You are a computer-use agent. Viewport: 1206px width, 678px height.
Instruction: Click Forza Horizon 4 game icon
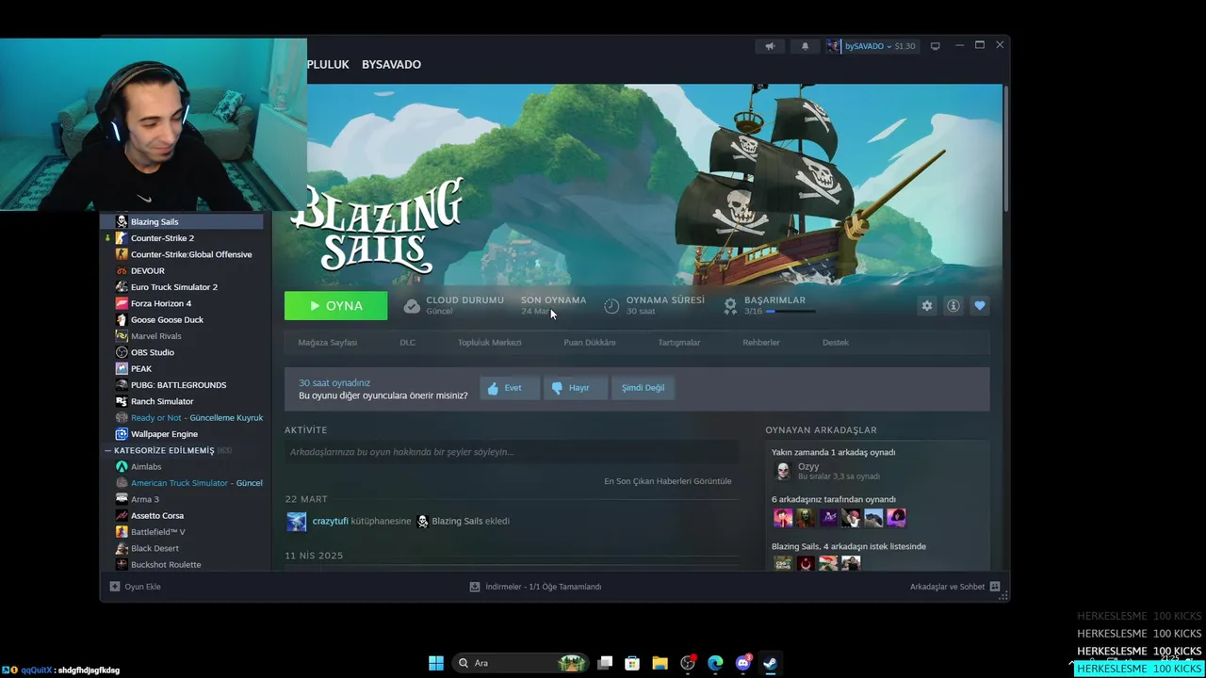click(122, 303)
